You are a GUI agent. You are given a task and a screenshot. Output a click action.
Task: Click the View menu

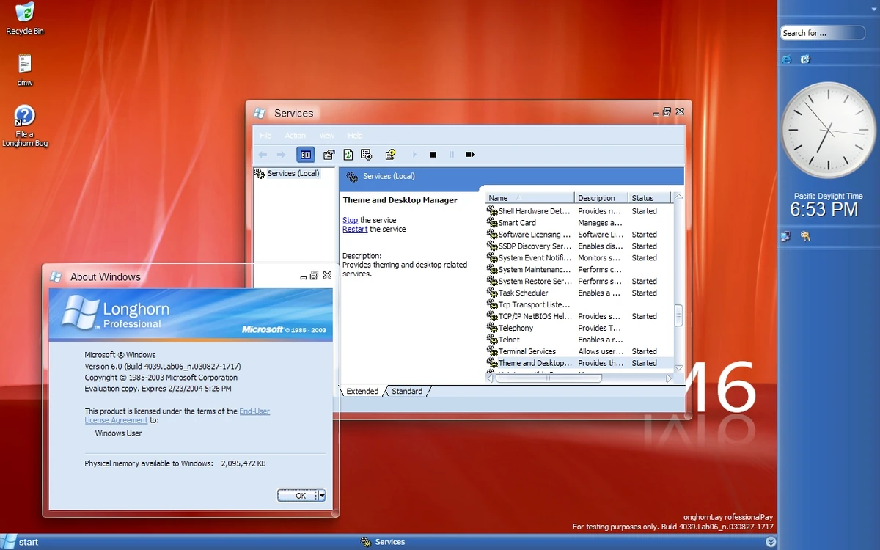point(326,136)
